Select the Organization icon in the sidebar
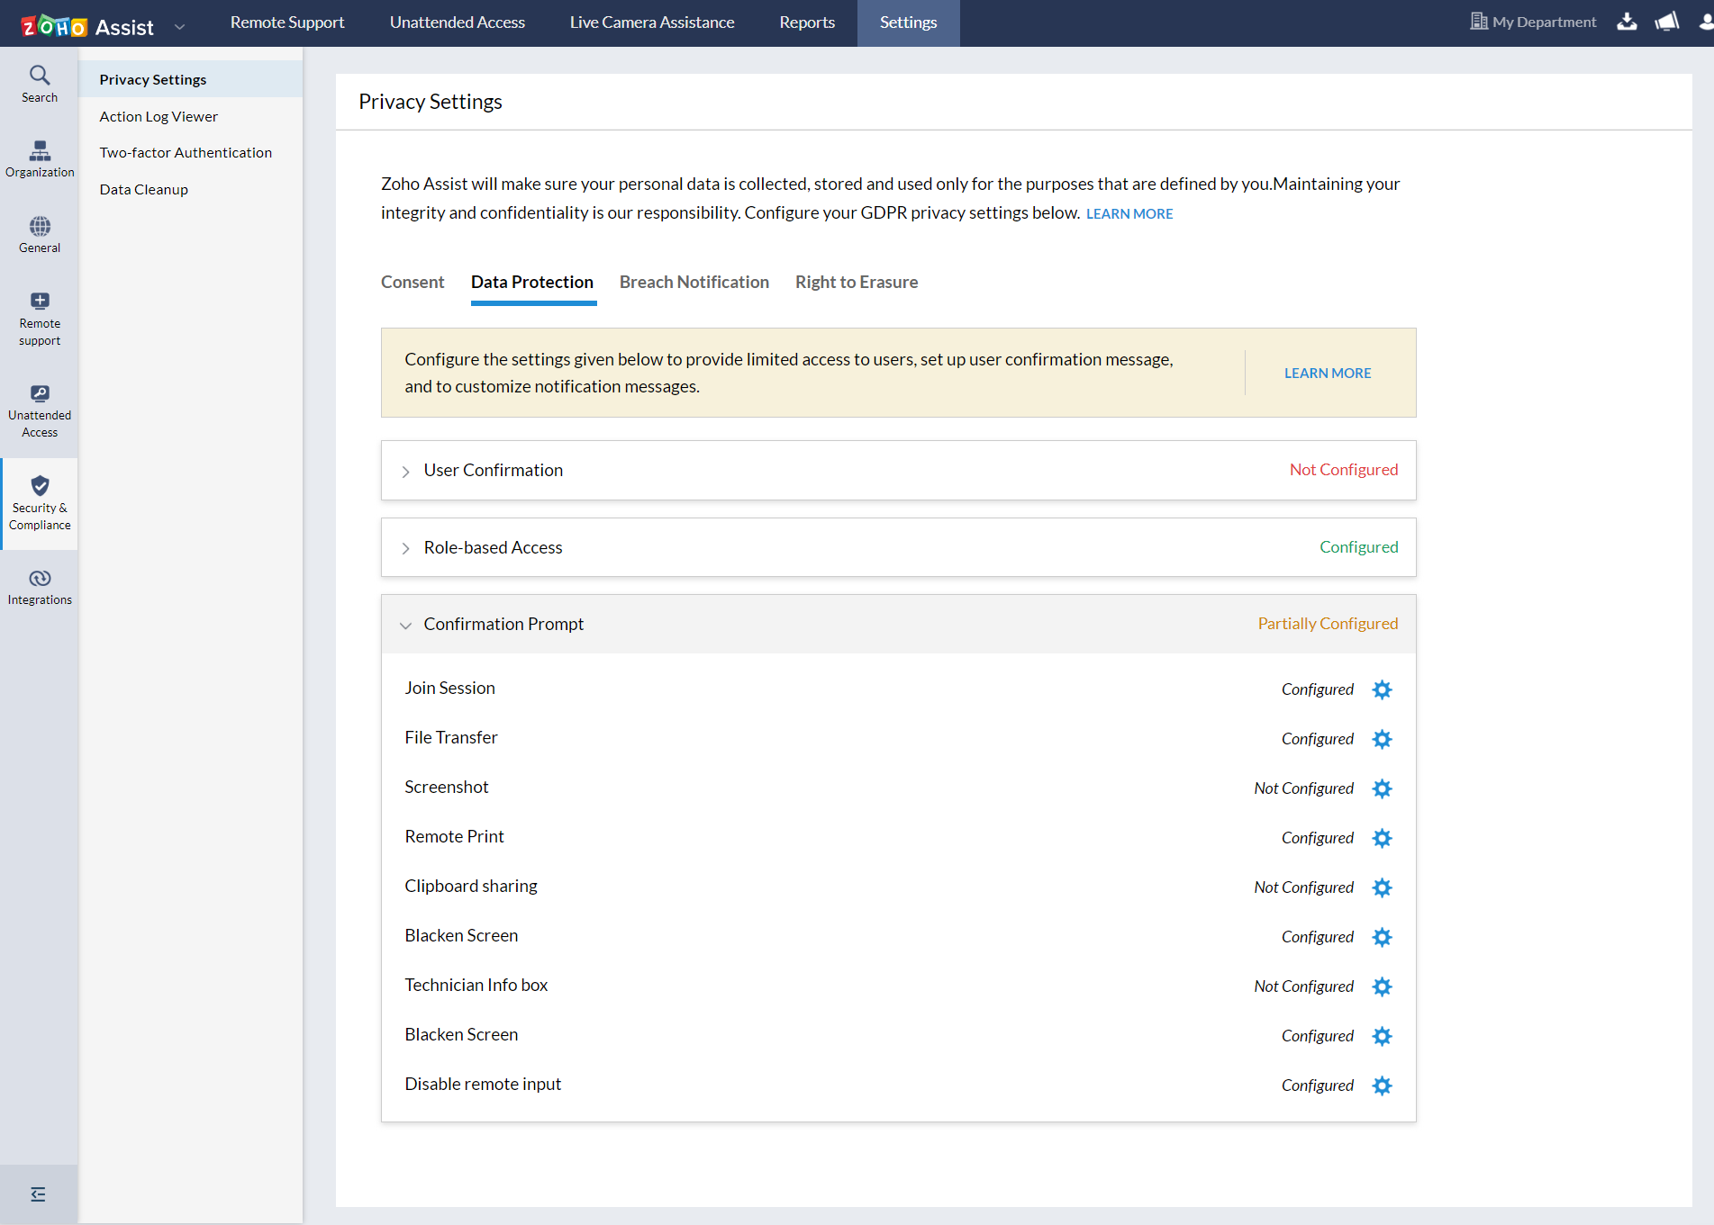The image size is (1714, 1225). 39,159
